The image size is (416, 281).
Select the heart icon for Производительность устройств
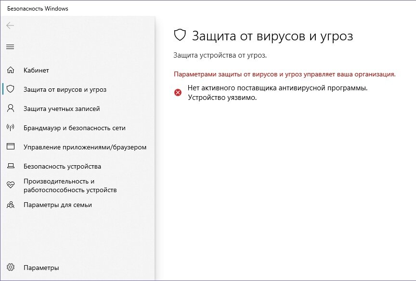pos(10,185)
